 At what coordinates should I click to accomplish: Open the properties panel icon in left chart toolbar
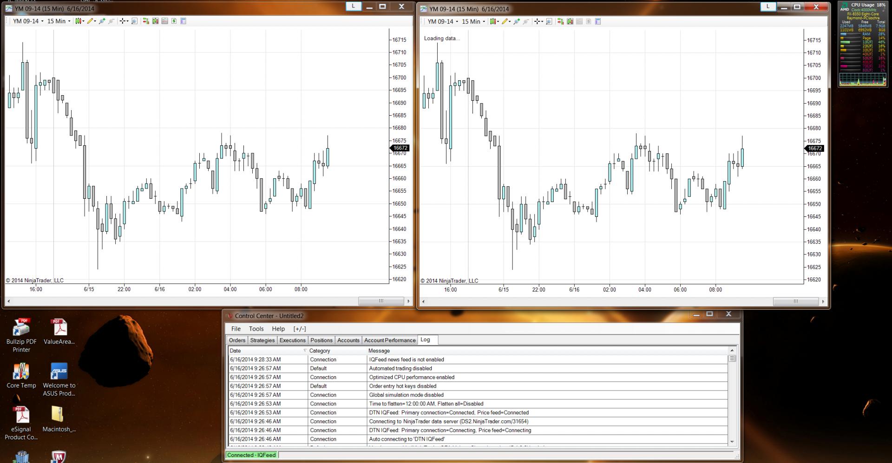183,21
